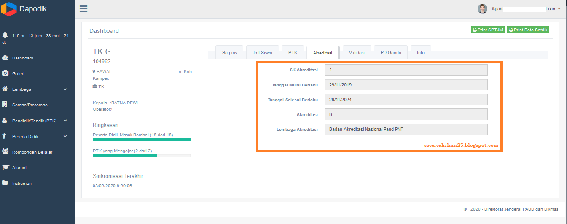This screenshot has height=224, width=567.
Task: Click the Sinkronisasi Terakhir heading
Action: click(x=118, y=176)
